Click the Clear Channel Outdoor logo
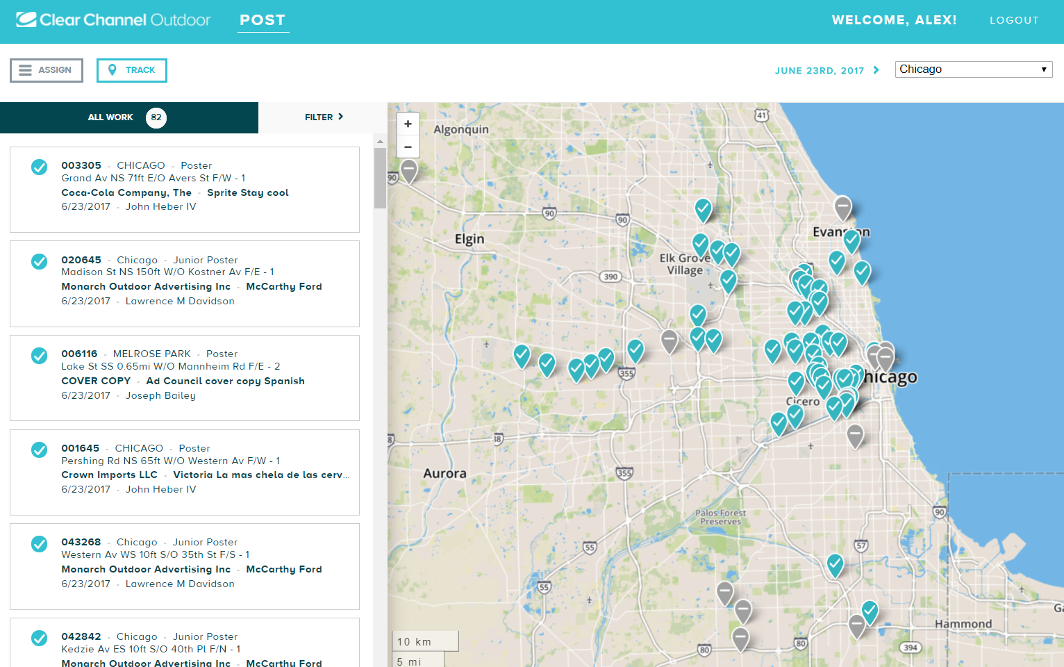The width and height of the screenshot is (1064, 667). pos(113,19)
